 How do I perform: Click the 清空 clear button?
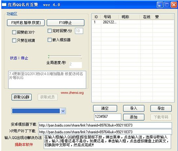coord(105,108)
